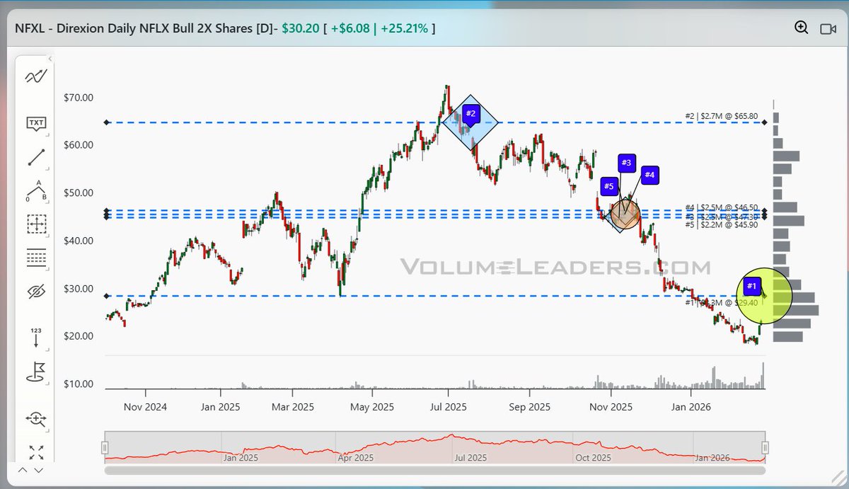
Task: Click the '#5 | $2.2M @ $45.90' level label
Action: 722,224
